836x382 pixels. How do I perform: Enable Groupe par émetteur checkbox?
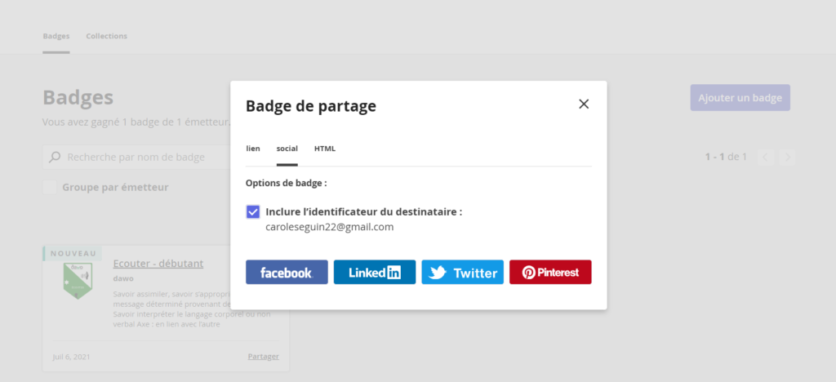[50, 188]
